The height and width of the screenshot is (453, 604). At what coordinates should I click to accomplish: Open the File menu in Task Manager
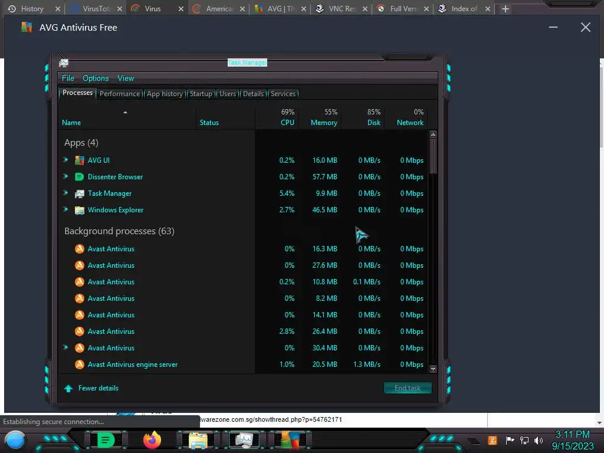(68, 78)
